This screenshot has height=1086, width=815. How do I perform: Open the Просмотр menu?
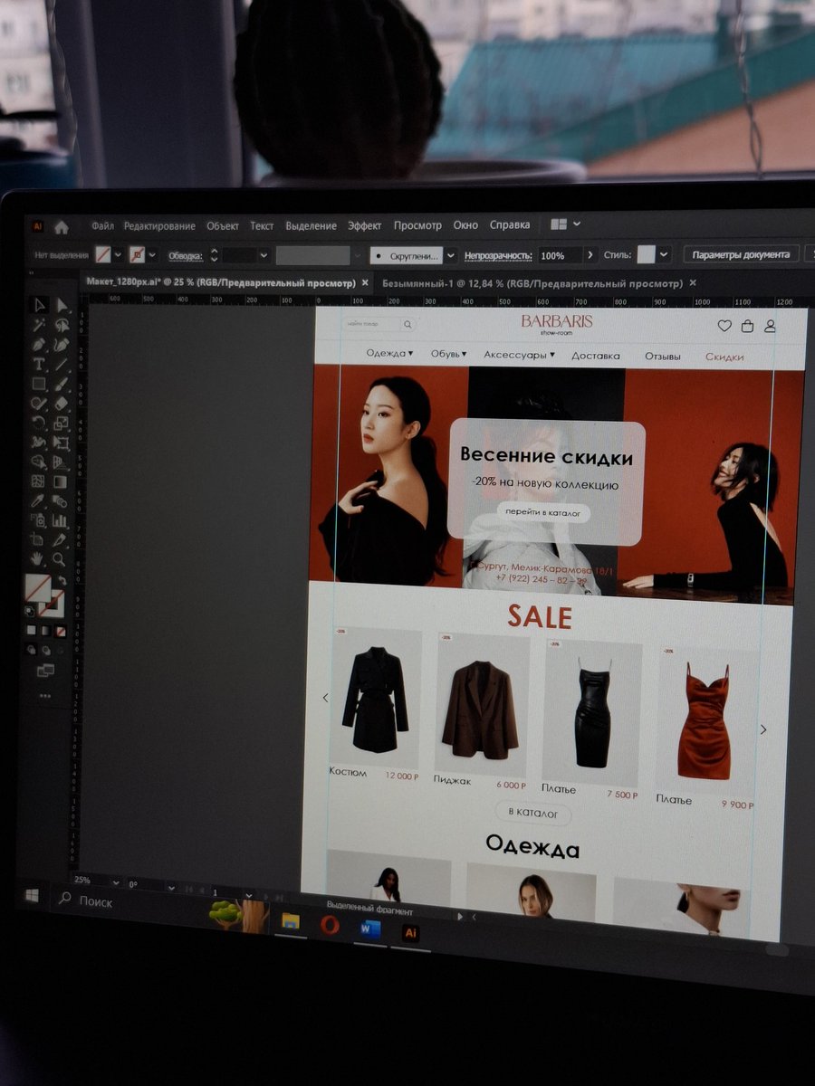(x=417, y=225)
